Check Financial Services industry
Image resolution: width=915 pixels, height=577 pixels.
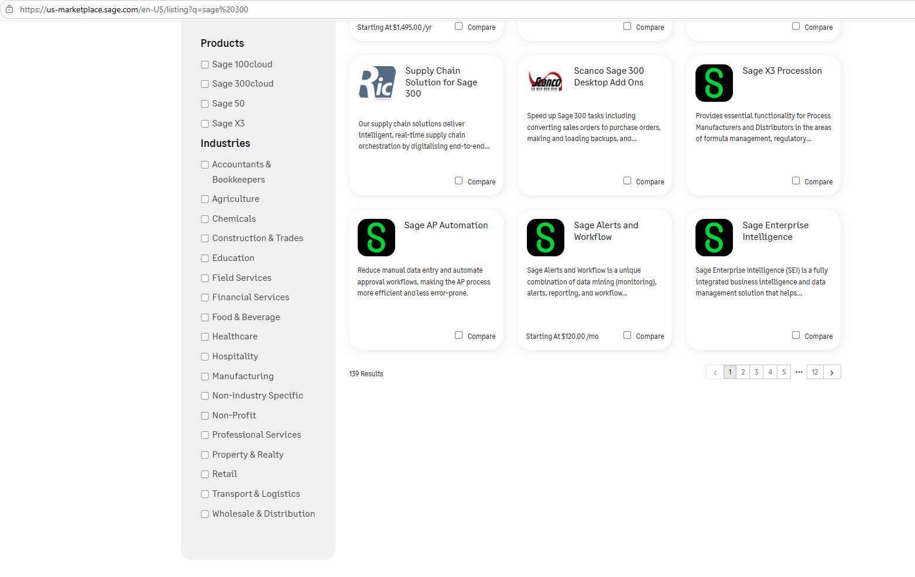[x=205, y=298]
